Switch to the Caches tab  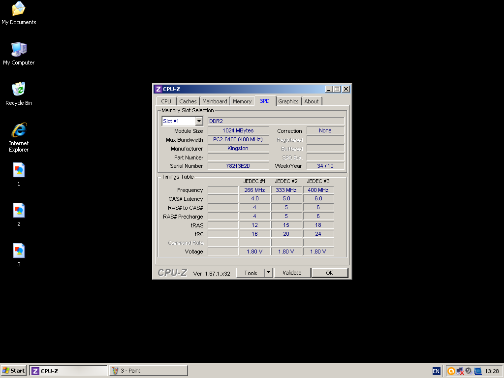(x=188, y=101)
